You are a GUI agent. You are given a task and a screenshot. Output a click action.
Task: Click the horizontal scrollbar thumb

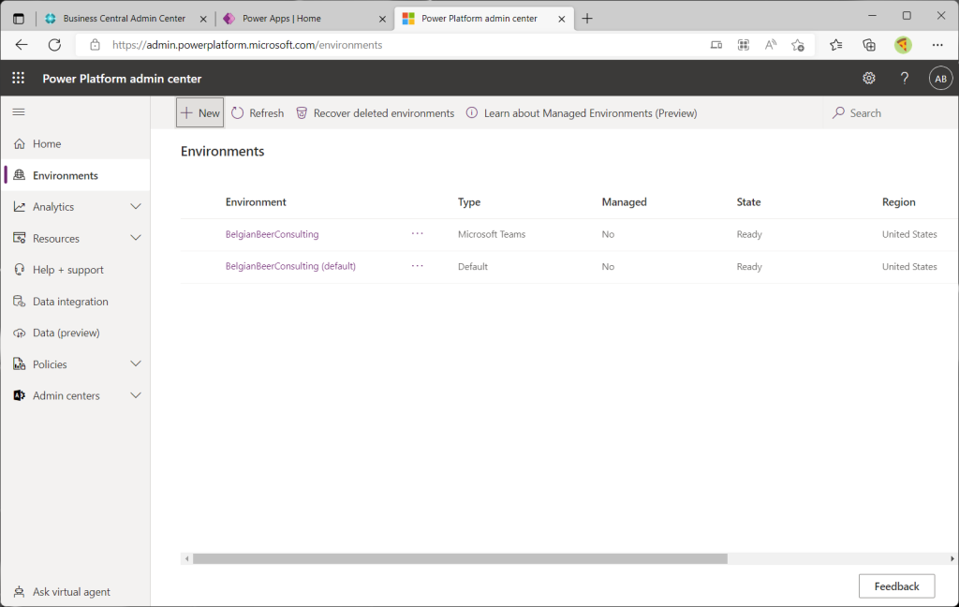[x=460, y=558]
